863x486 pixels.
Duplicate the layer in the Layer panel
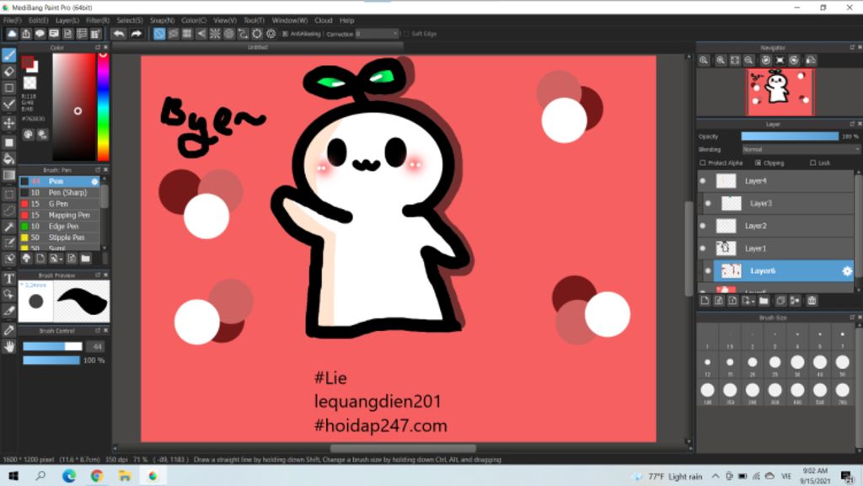[780, 301]
